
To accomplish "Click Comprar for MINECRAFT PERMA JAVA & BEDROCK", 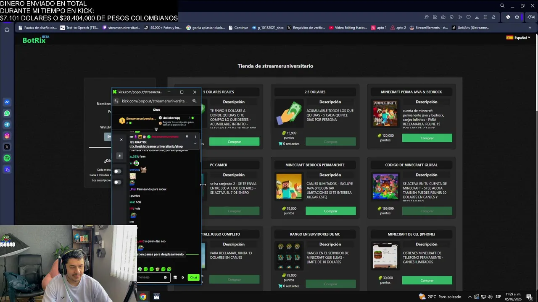I will (427, 138).
